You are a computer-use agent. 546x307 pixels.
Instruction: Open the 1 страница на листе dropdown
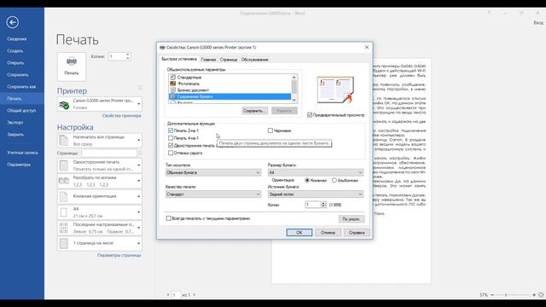point(100,243)
